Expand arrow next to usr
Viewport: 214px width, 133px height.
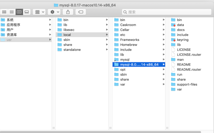point(50,40)
